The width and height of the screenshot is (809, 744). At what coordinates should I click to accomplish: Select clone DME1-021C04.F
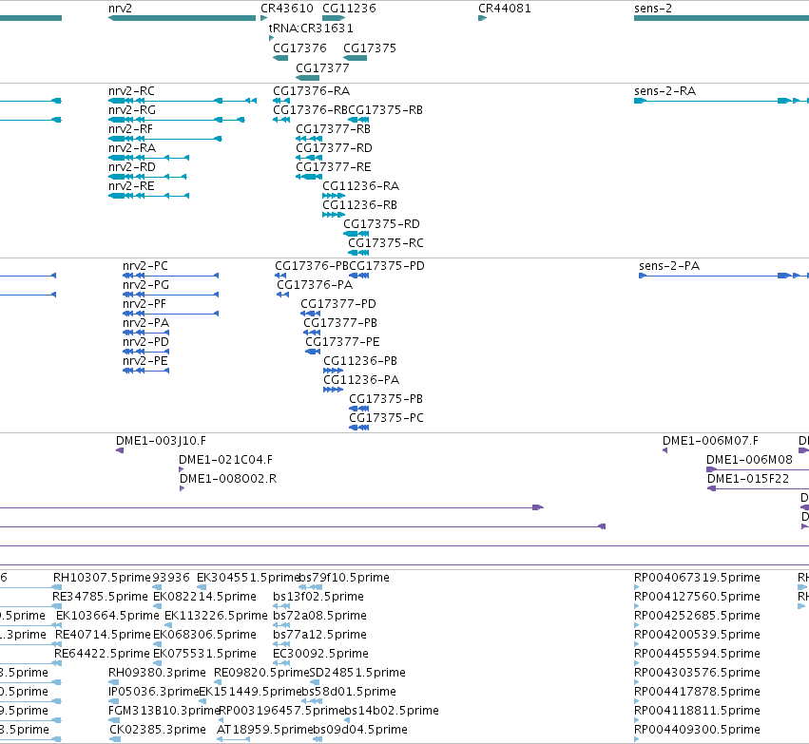pos(225,460)
